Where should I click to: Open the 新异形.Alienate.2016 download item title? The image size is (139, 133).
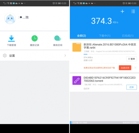(110, 46)
